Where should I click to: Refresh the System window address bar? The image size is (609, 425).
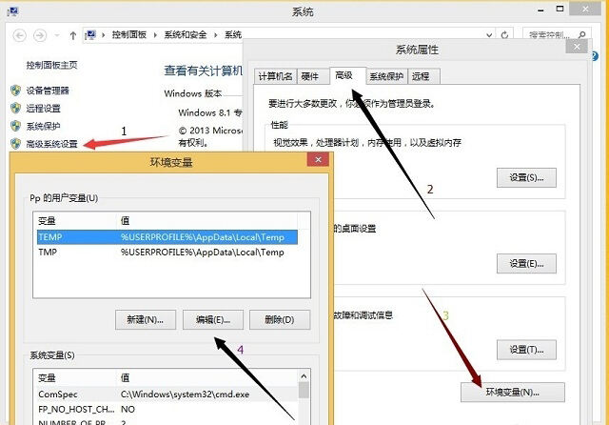tap(504, 35)
